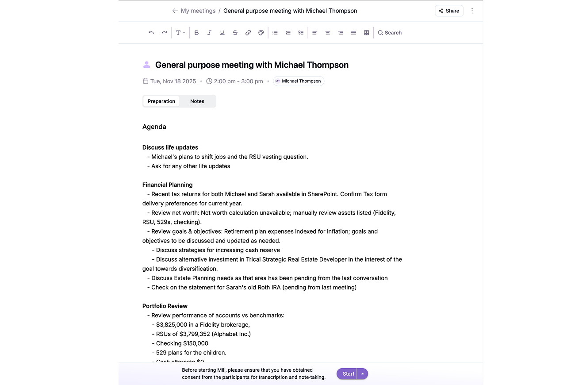Open the text color palette
The width and height of the screenshot is (575, 385).
[261, 33]
